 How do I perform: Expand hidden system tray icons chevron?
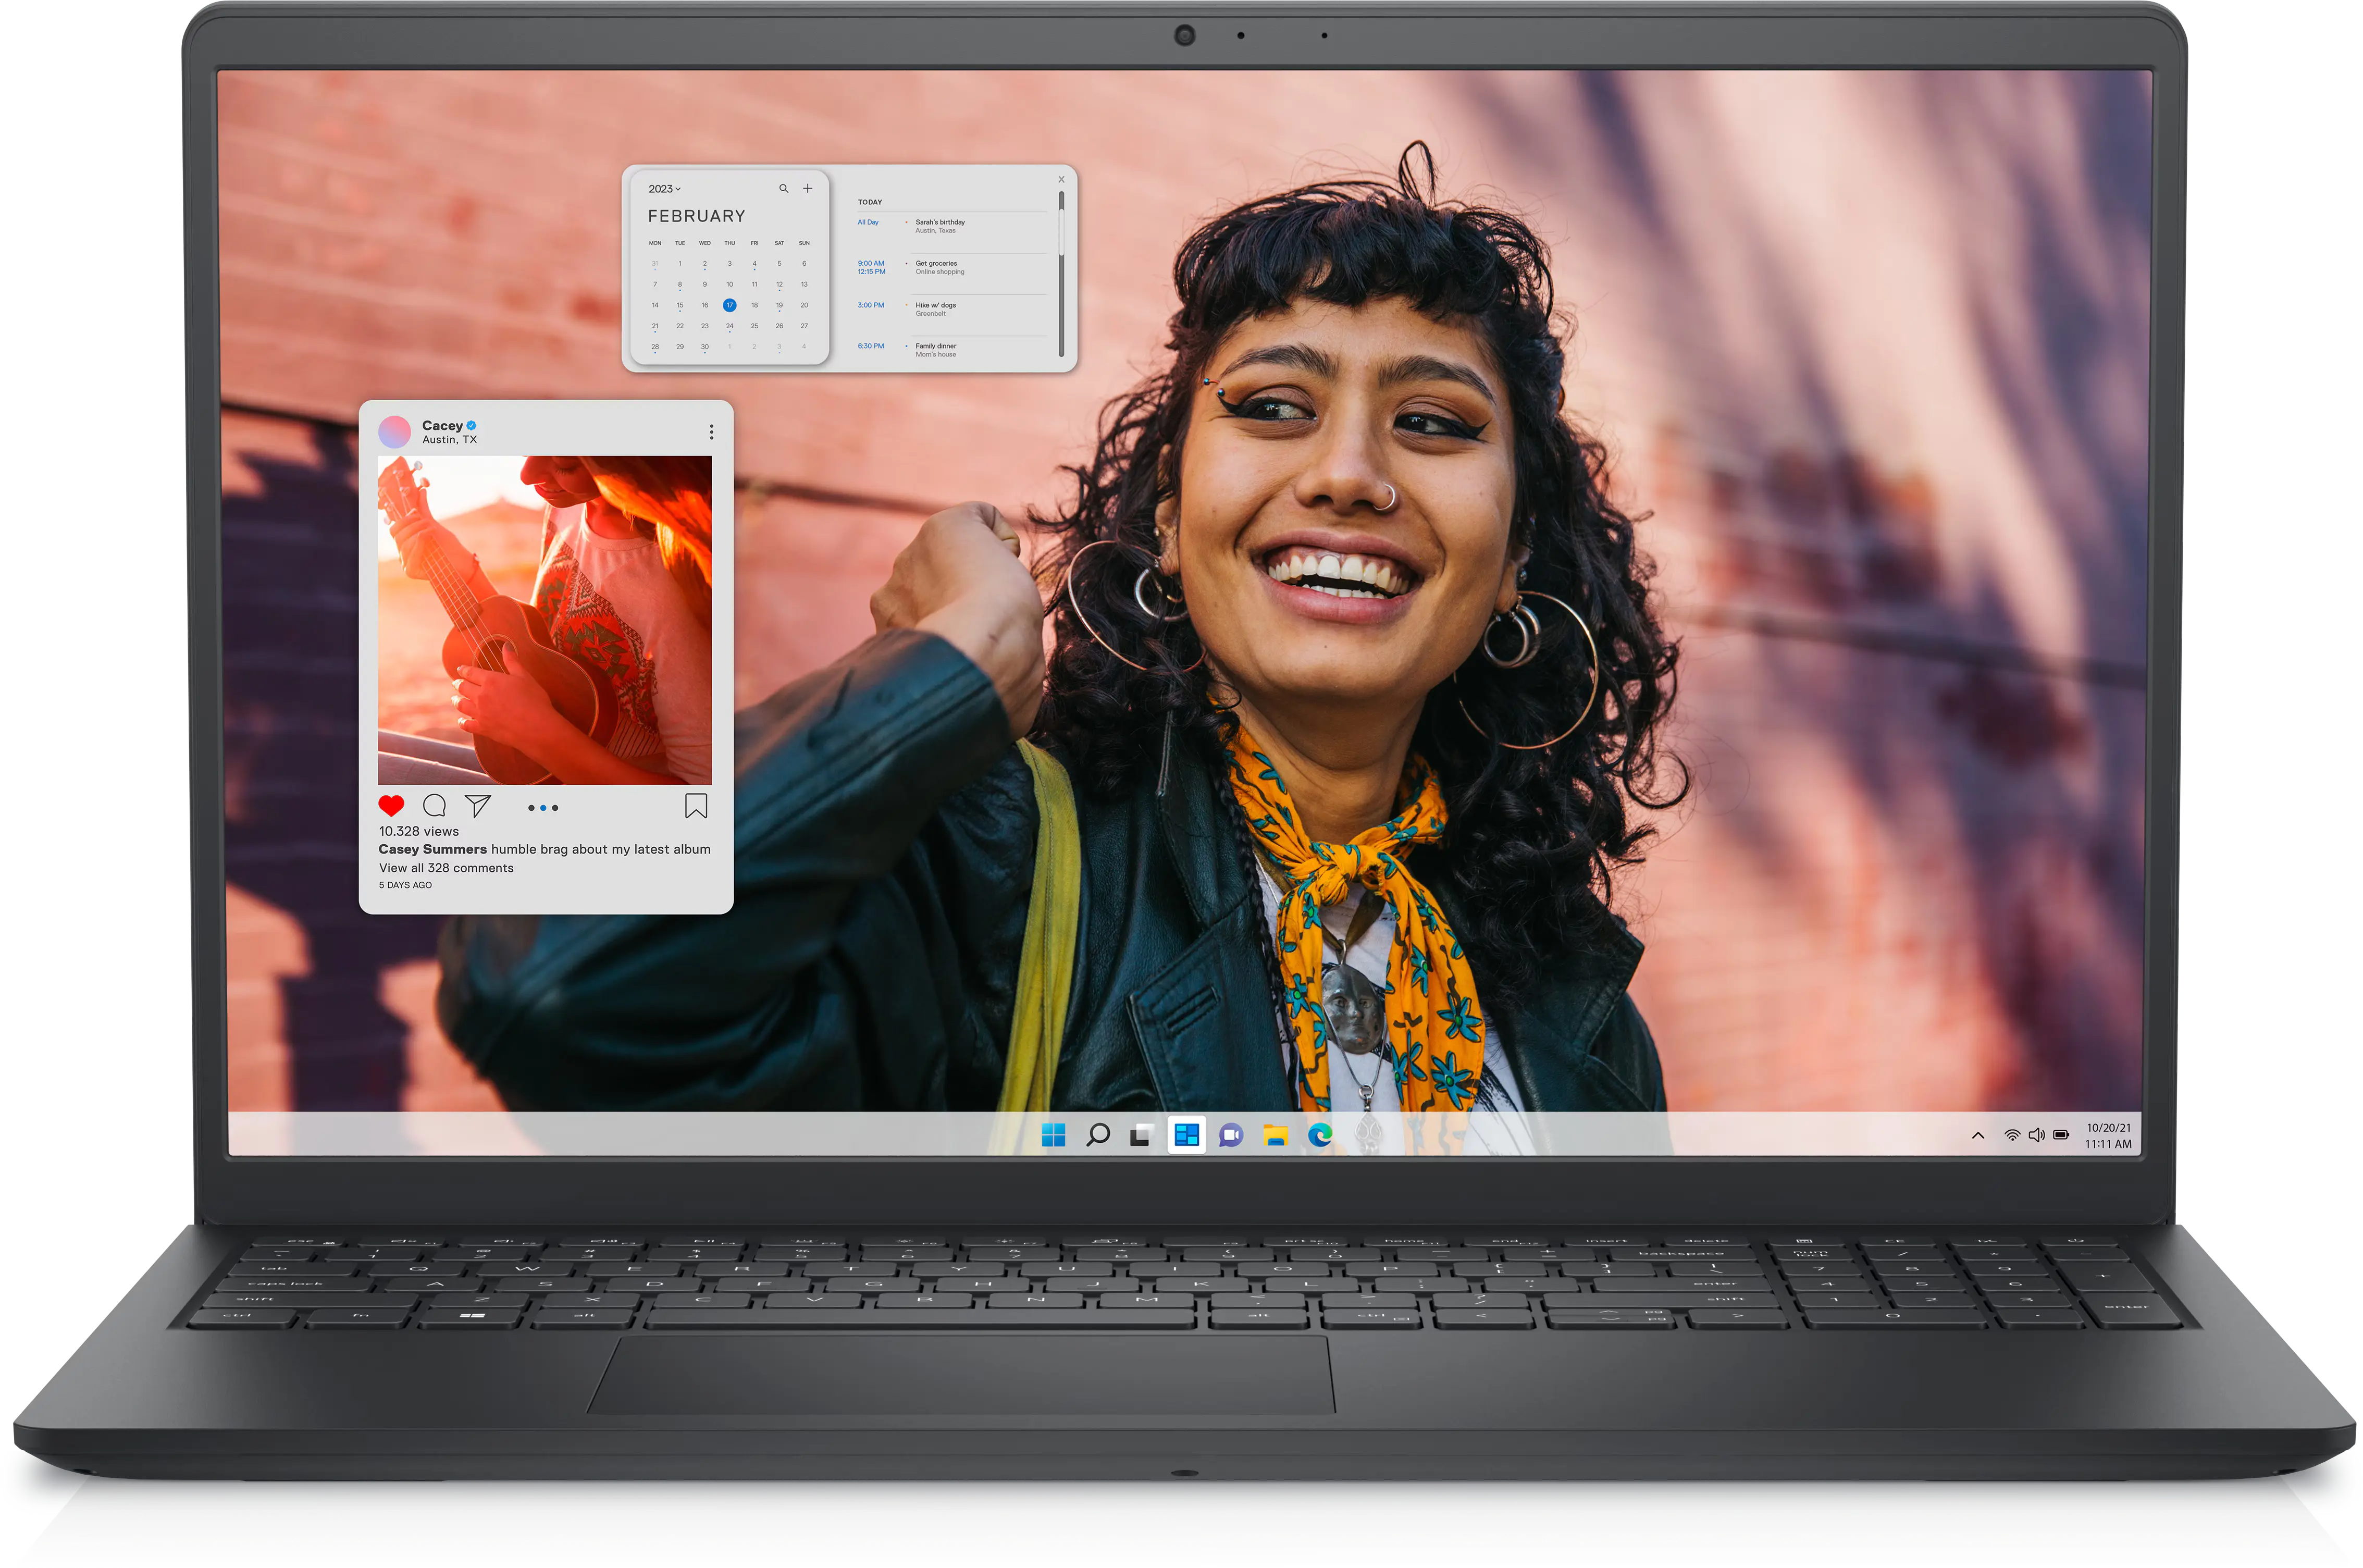tap(1978, 1136)
